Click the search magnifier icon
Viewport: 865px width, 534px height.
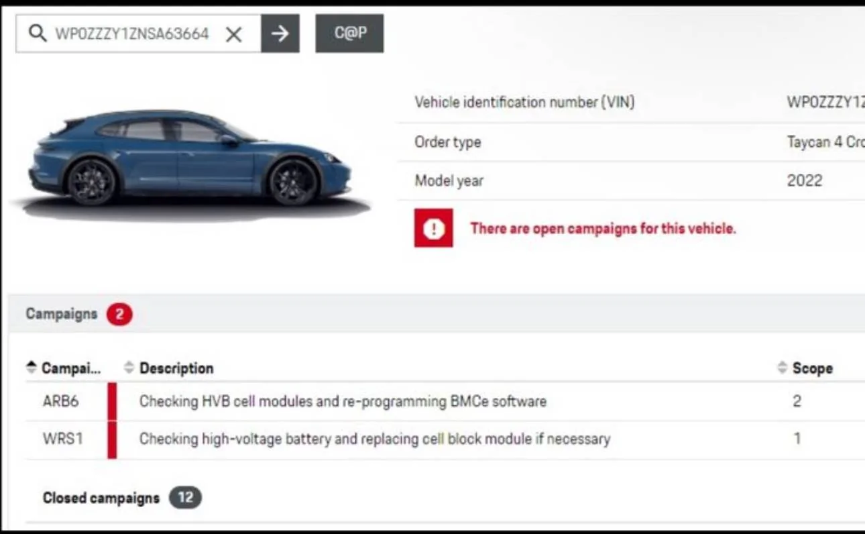(x=38, y=34)
